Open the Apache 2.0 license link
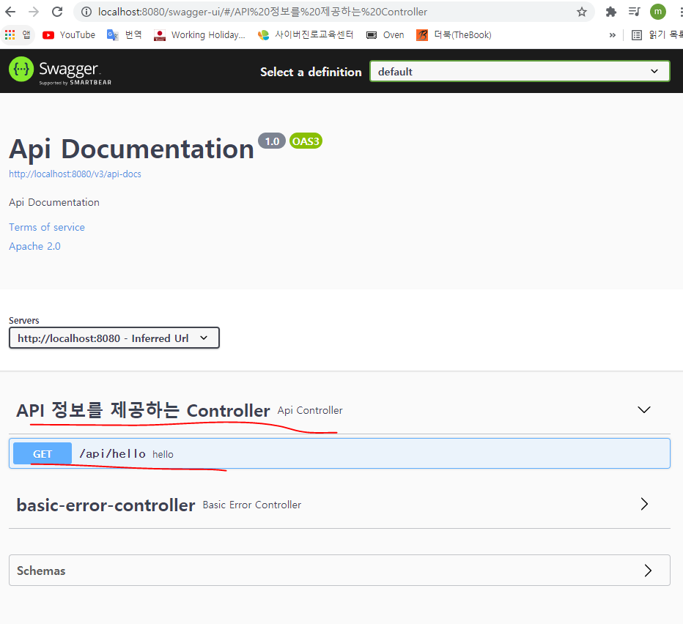Screen dimensions: 683x624 pyautogui.click(x=34, y=246)
